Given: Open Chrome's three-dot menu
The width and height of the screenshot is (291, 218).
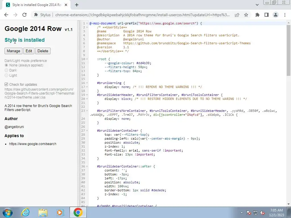Looking at the screenshot, I should coord(285,15).
